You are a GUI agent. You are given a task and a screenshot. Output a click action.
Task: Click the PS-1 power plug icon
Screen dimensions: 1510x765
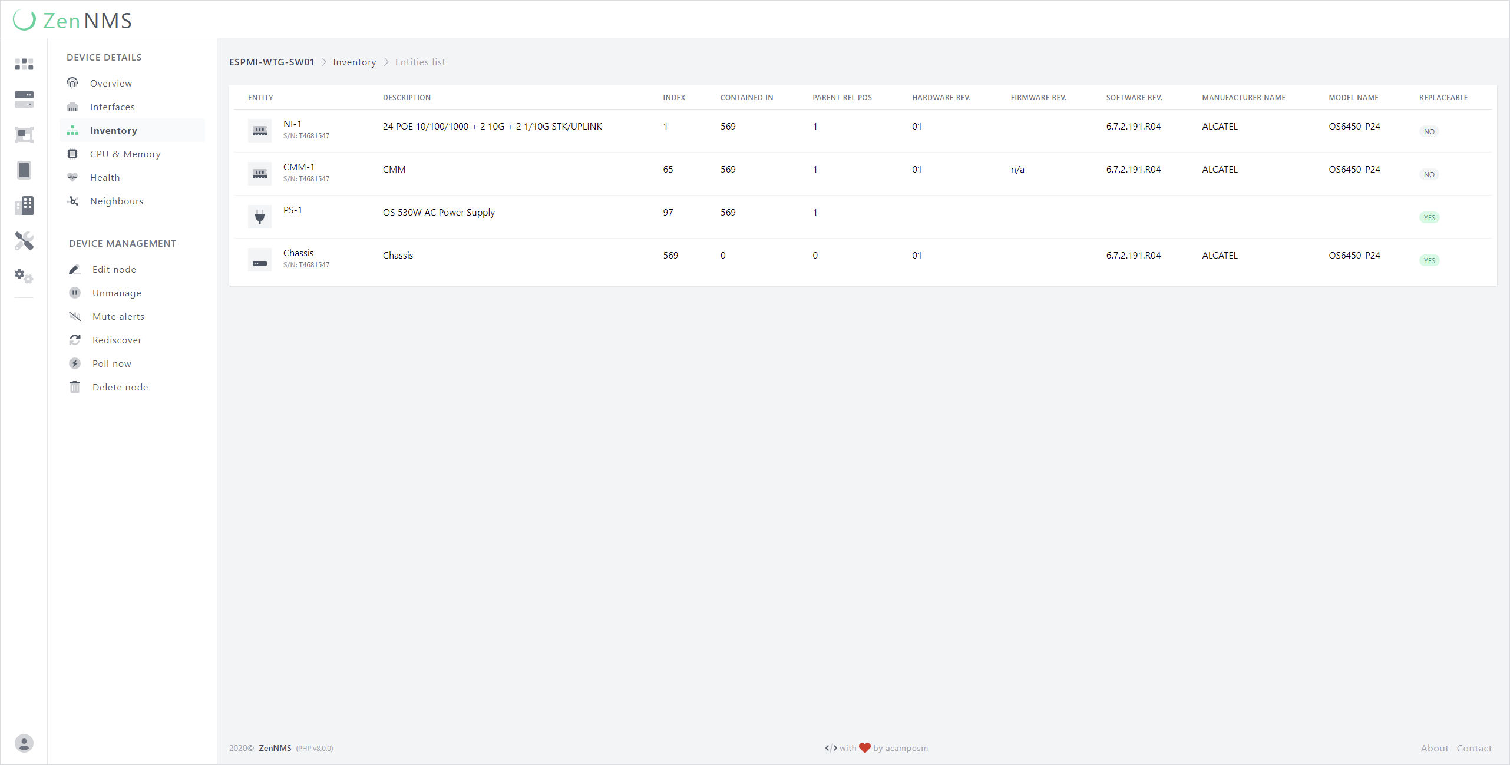(260, 217)
